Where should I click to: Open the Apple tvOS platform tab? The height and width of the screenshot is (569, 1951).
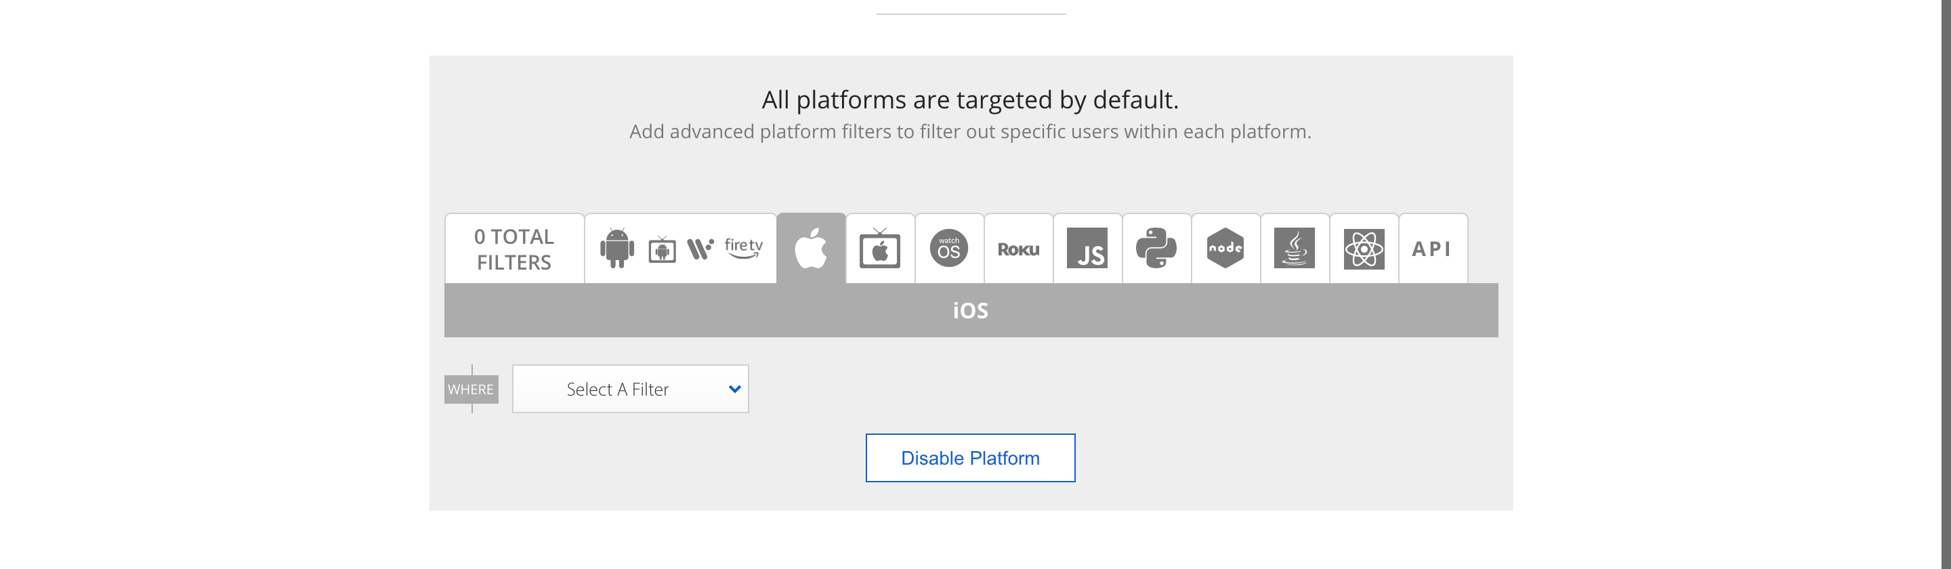880,249
